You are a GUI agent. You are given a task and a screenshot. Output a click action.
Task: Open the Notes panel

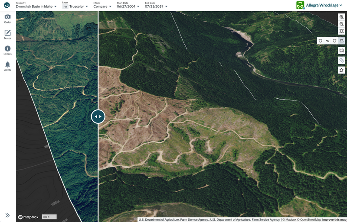click(x=7, y=34)
